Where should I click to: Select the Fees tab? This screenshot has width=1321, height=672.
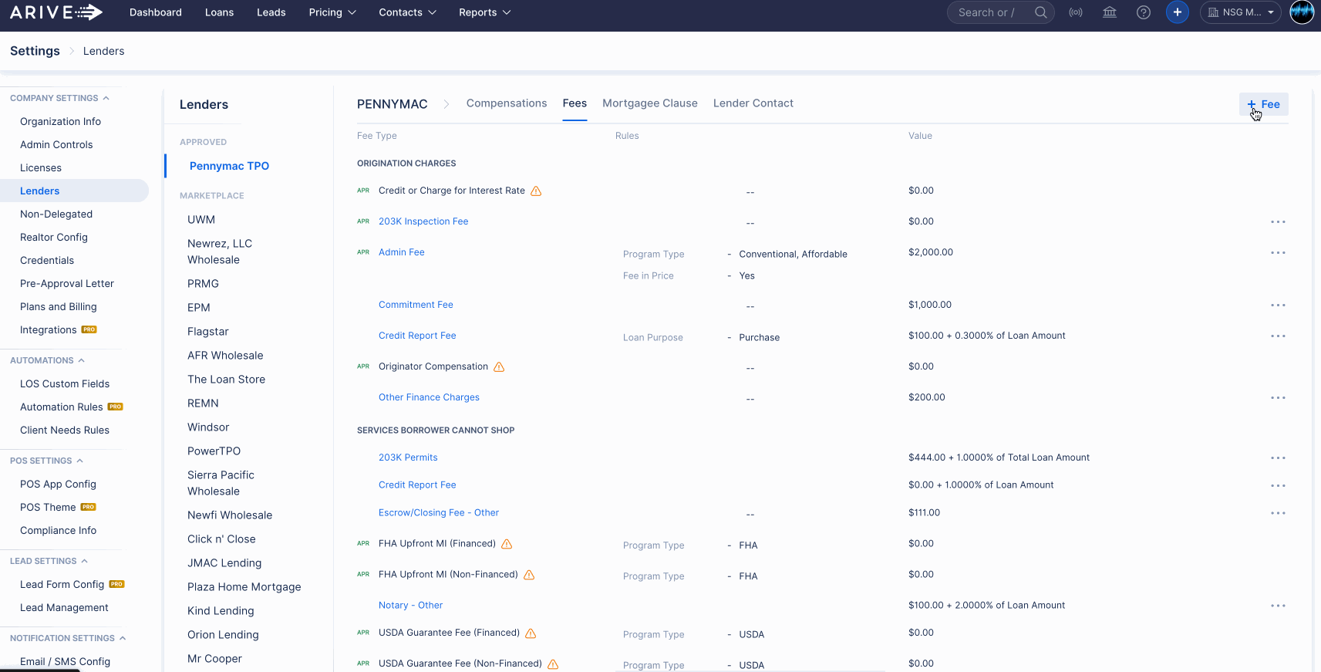point(575,103)
